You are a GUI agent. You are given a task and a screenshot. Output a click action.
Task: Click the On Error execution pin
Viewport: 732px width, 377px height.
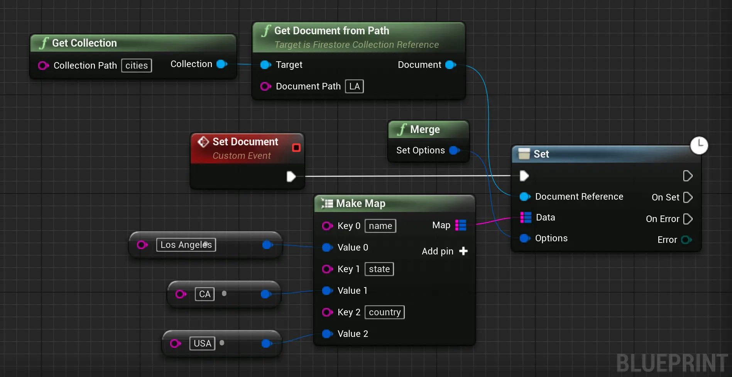click(x=688, y=219)
